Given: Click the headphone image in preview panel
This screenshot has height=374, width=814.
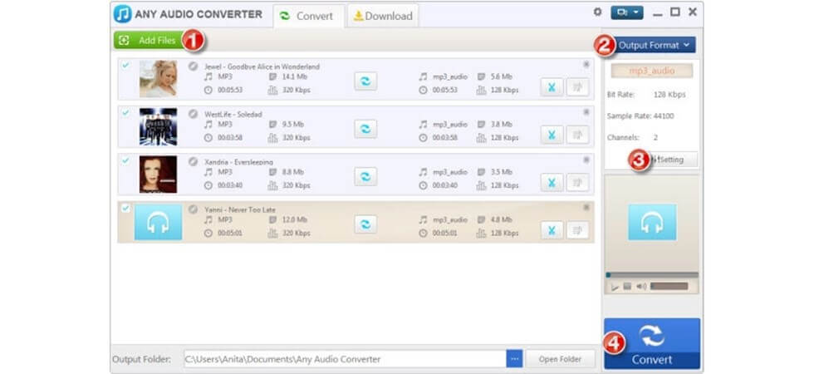Looking at the screenshot, I should 652,223.
